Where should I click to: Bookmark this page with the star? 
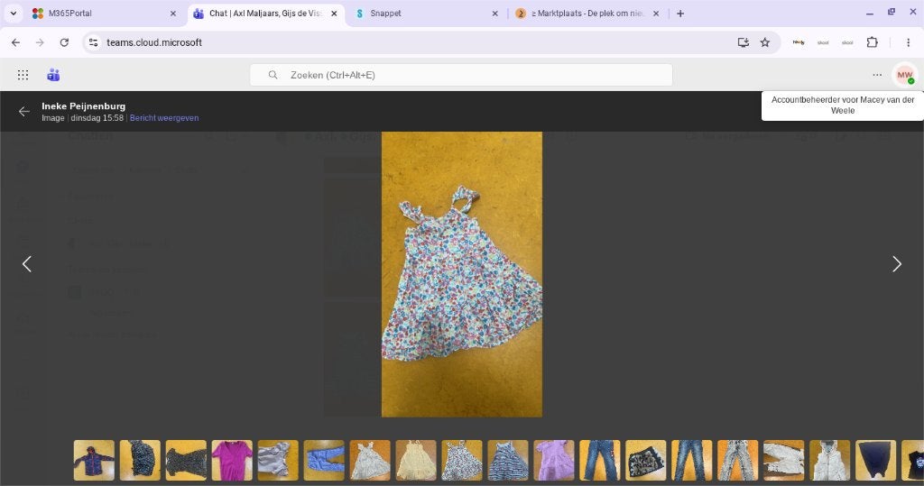click(x=765, y=42)
